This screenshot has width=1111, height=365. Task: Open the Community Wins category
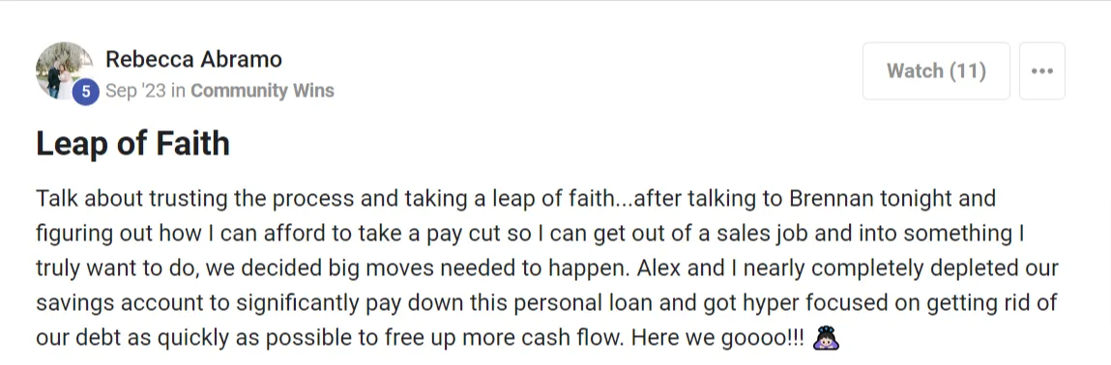[262, 91]
